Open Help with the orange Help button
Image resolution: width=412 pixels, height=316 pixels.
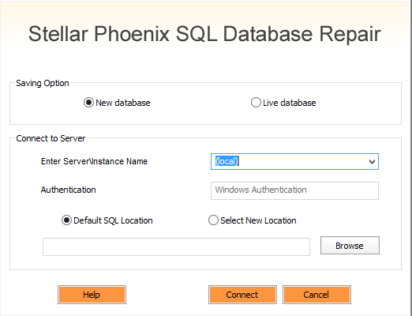[x=92, y=295]
